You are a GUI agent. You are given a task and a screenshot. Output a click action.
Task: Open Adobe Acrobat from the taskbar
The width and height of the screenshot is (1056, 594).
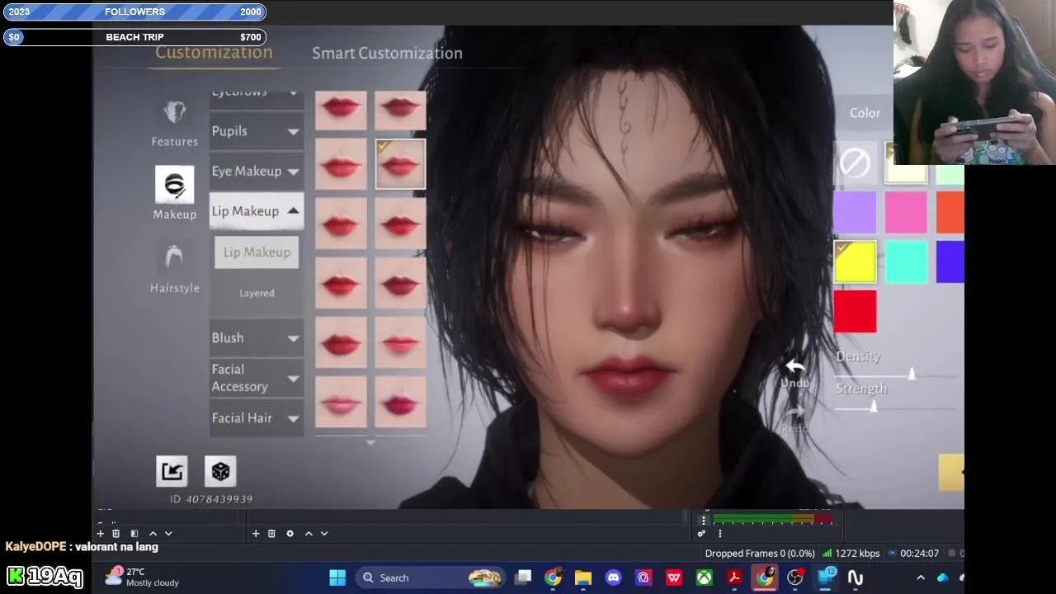[734, 577]
